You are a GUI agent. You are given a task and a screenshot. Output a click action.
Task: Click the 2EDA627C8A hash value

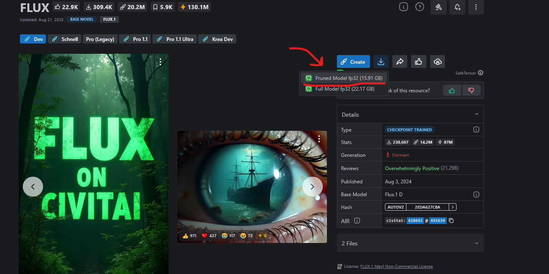point(428,207)
